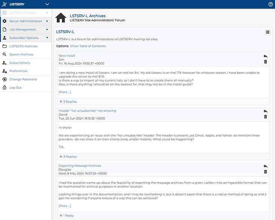Open Preferences page
This screenshot has width=275, height=220.
pos(18,71)
